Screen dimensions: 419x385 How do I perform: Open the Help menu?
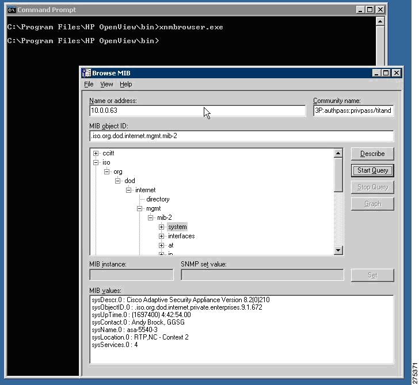coord(126,84)
